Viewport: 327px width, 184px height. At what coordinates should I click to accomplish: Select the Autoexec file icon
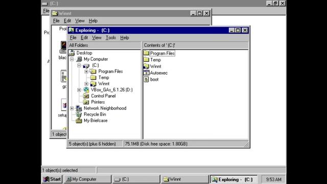tap(147, 73)
